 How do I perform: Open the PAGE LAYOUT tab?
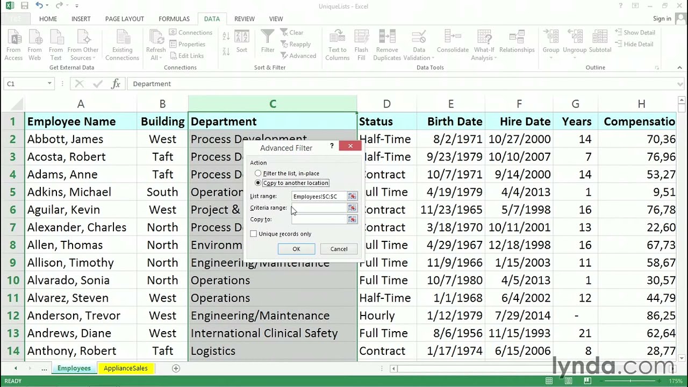tap(125, 19)
